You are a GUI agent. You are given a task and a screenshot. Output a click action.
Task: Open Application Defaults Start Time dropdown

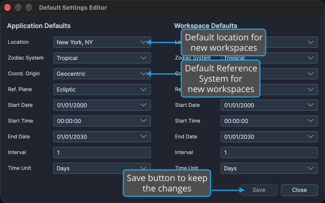pos(102,121)
